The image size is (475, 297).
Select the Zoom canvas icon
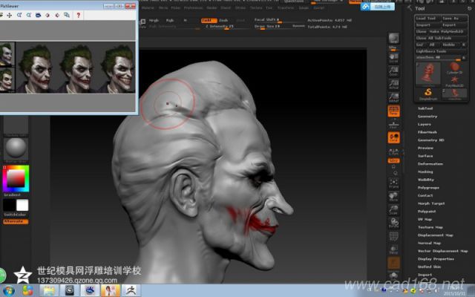(394, 71)
